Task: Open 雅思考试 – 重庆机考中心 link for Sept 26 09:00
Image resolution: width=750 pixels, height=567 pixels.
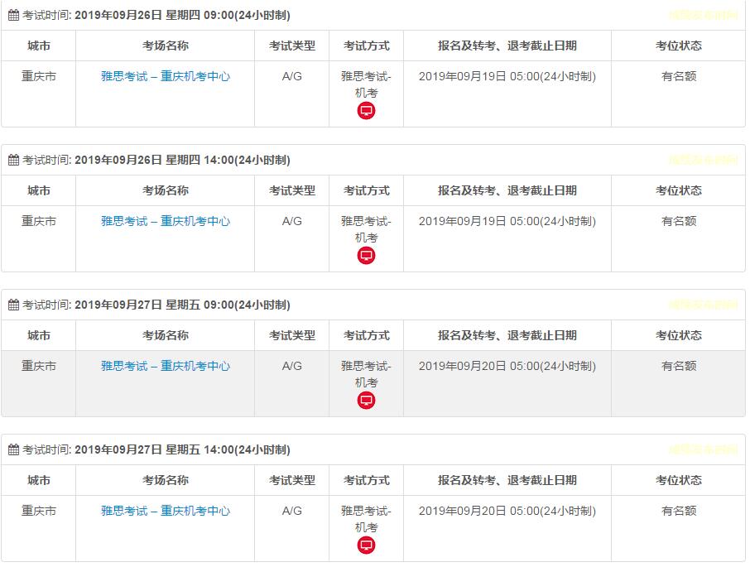Action: click(x=166, y=76)
